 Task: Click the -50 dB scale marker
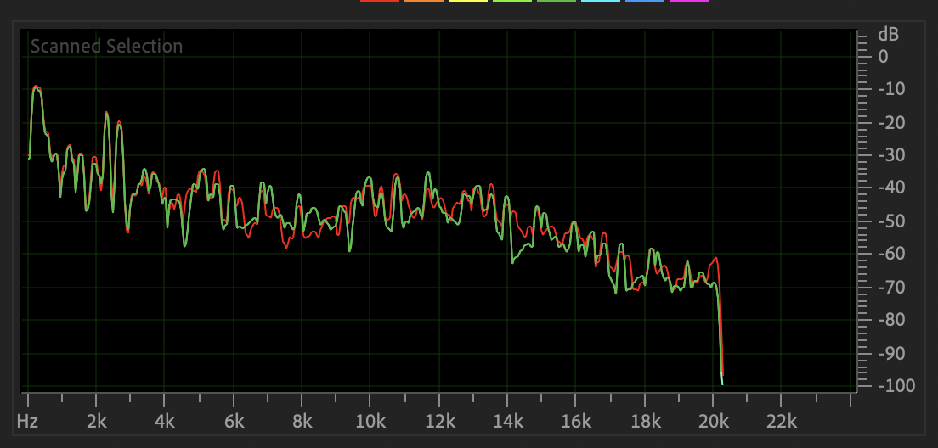coord(894,221)
